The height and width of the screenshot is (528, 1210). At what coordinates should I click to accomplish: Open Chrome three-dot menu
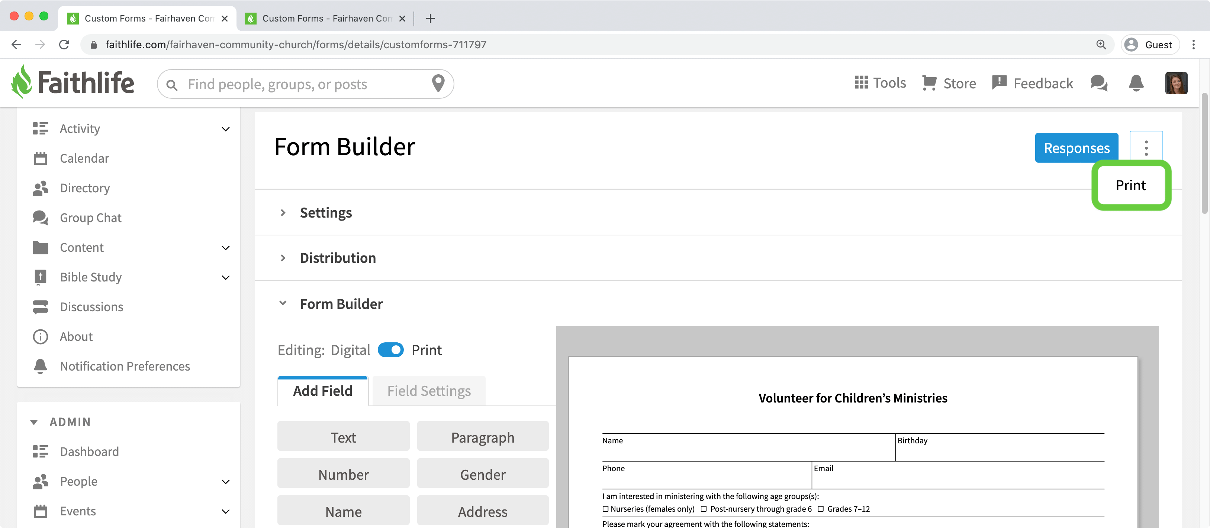coord(1193,45)
